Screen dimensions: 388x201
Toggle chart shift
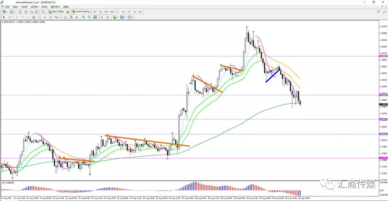coord(108,17)
